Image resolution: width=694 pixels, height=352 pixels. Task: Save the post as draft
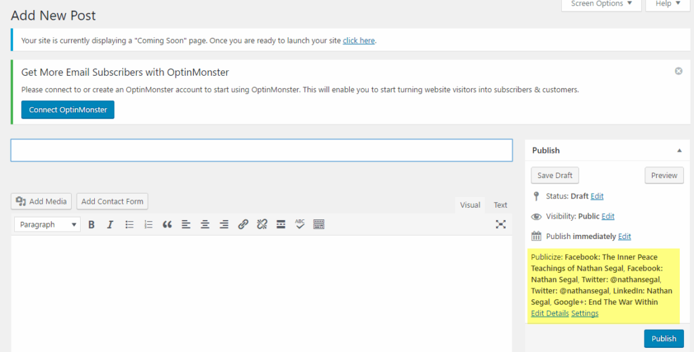tap(555, 175)
